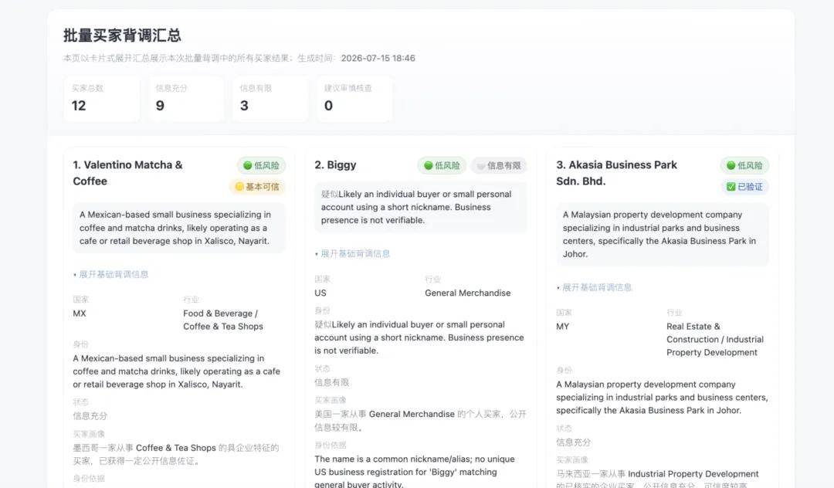Screen dimensions: 834x488
Task: Click industry Real Estate & Construction value
Action: click(715, 339)
